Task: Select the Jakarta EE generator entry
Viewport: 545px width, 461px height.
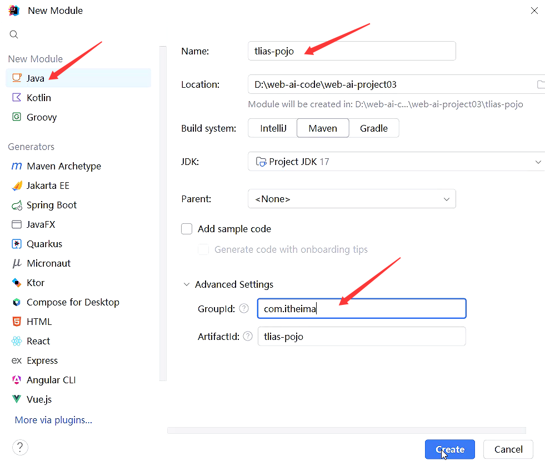Action: coord(78,186)
